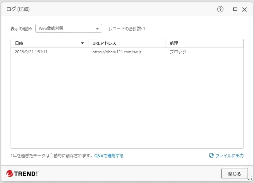254x183 pixels.
Task: Sort by the 日時 column header
Action: [x=49, y=43]
